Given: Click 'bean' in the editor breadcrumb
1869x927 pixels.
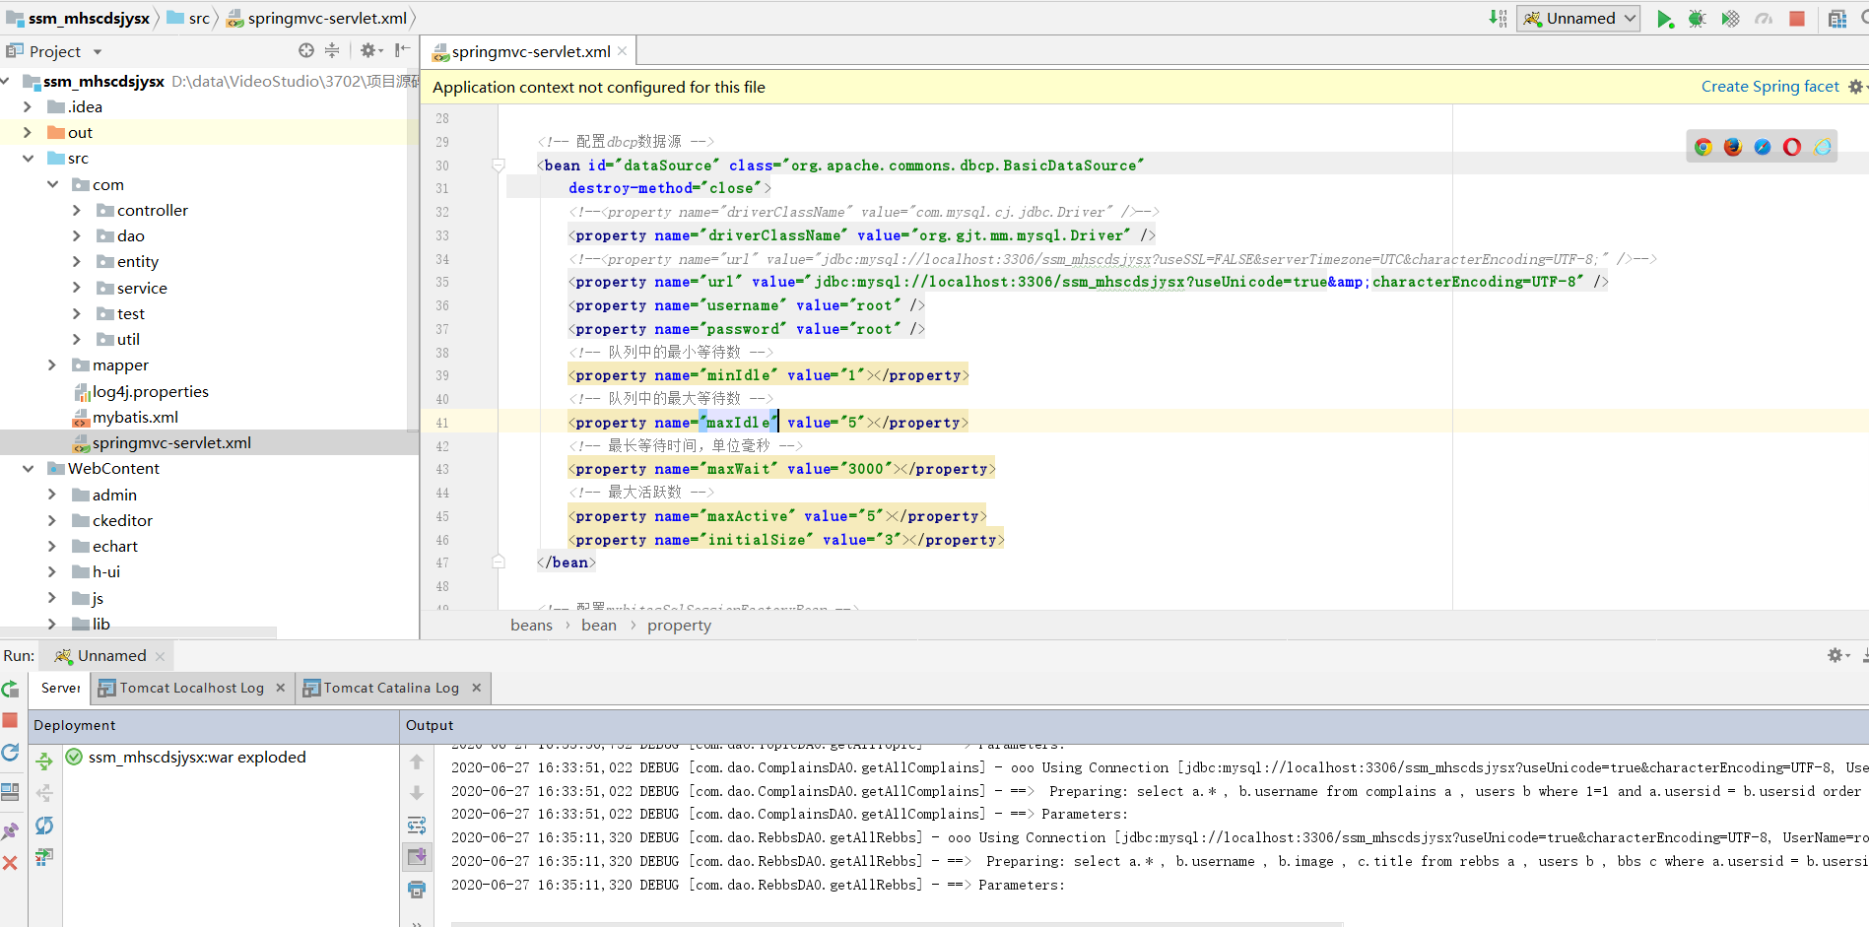Looking at the screenshot, I should pos(598,626).
